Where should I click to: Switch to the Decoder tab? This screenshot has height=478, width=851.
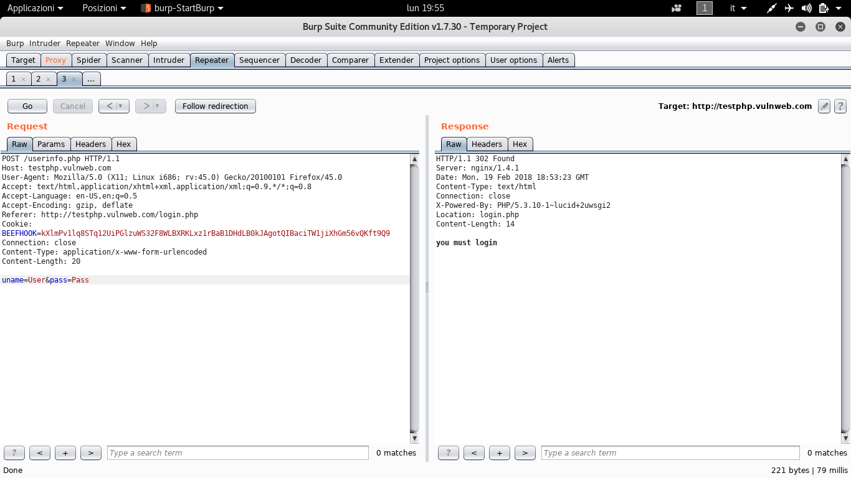[x=306, y=60]
